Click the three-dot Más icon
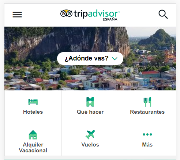The image size is (180, 160). (147, 134)
